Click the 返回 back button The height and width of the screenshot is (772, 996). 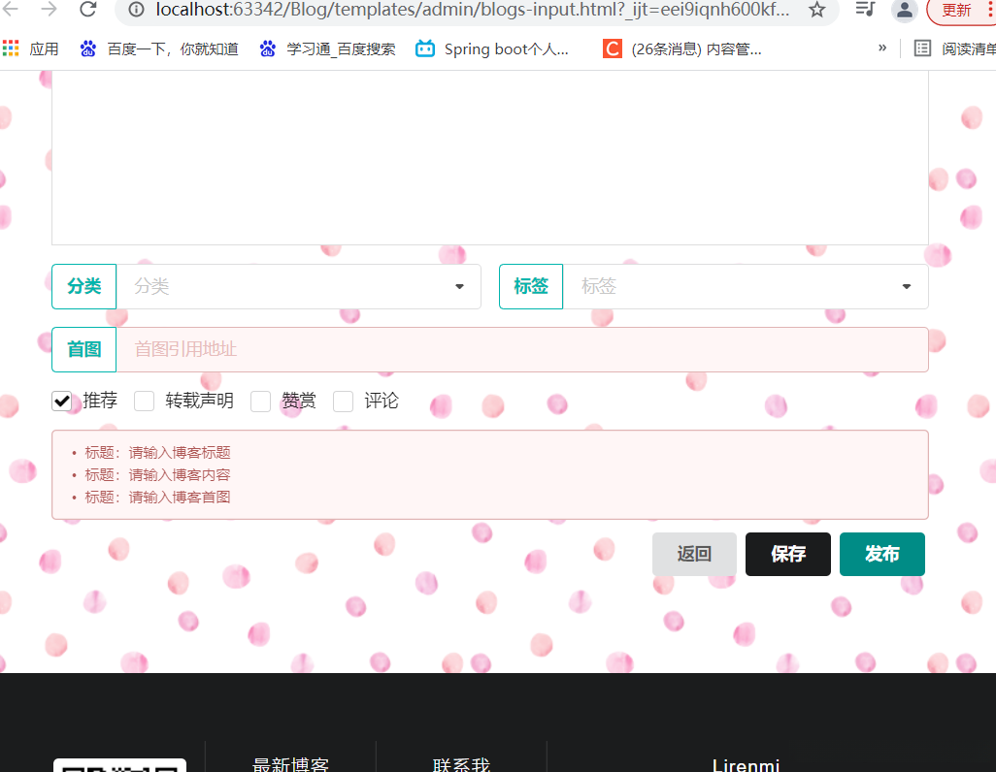pyautogui.click(x=694, y=554)
